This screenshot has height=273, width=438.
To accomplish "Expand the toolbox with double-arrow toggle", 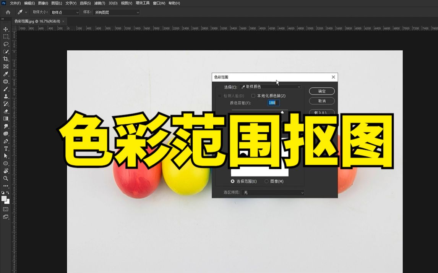I will (3, 19).
